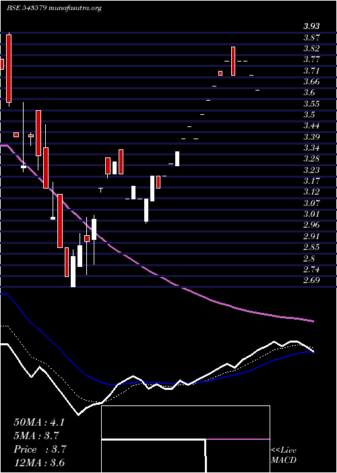Select the 3.87 price axis label
337x473 pixels.
(311, 37)
